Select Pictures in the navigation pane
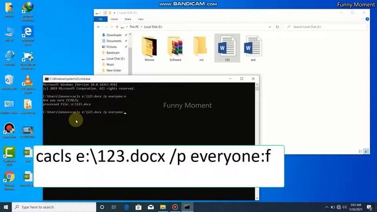377x212 pixels. (111, 47)
